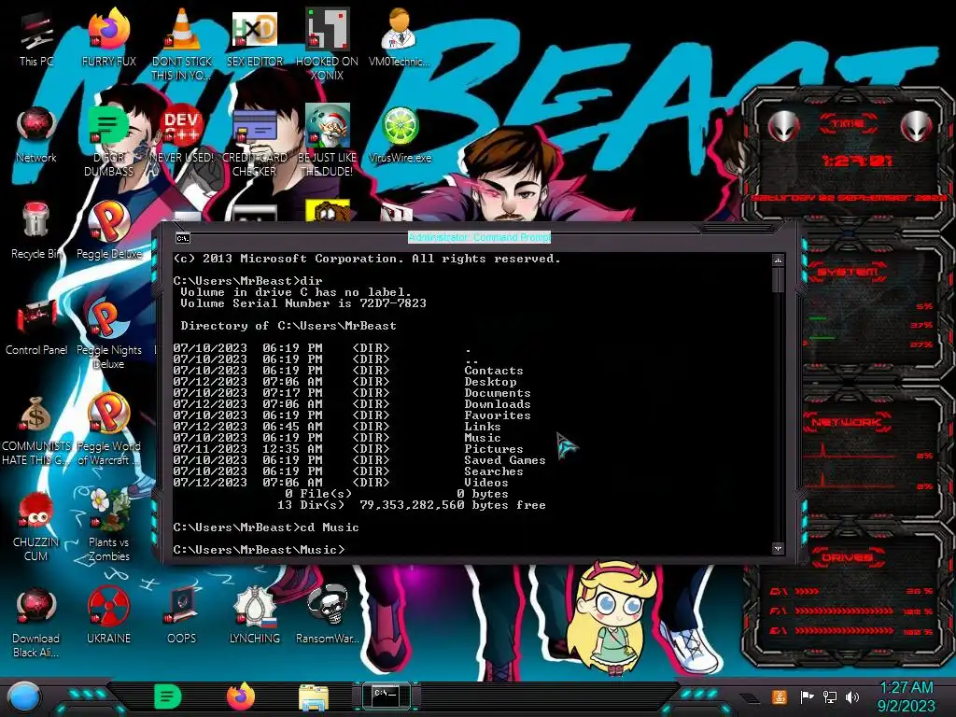This screenshot has height=717, width=956.
Task: Click the Command Prompt scroll down arrow
Action: coord(778,548)
